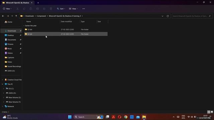Open the See more ellipsis menu
This screenshot has height=120, width=214.
click(x=84, y=9)
